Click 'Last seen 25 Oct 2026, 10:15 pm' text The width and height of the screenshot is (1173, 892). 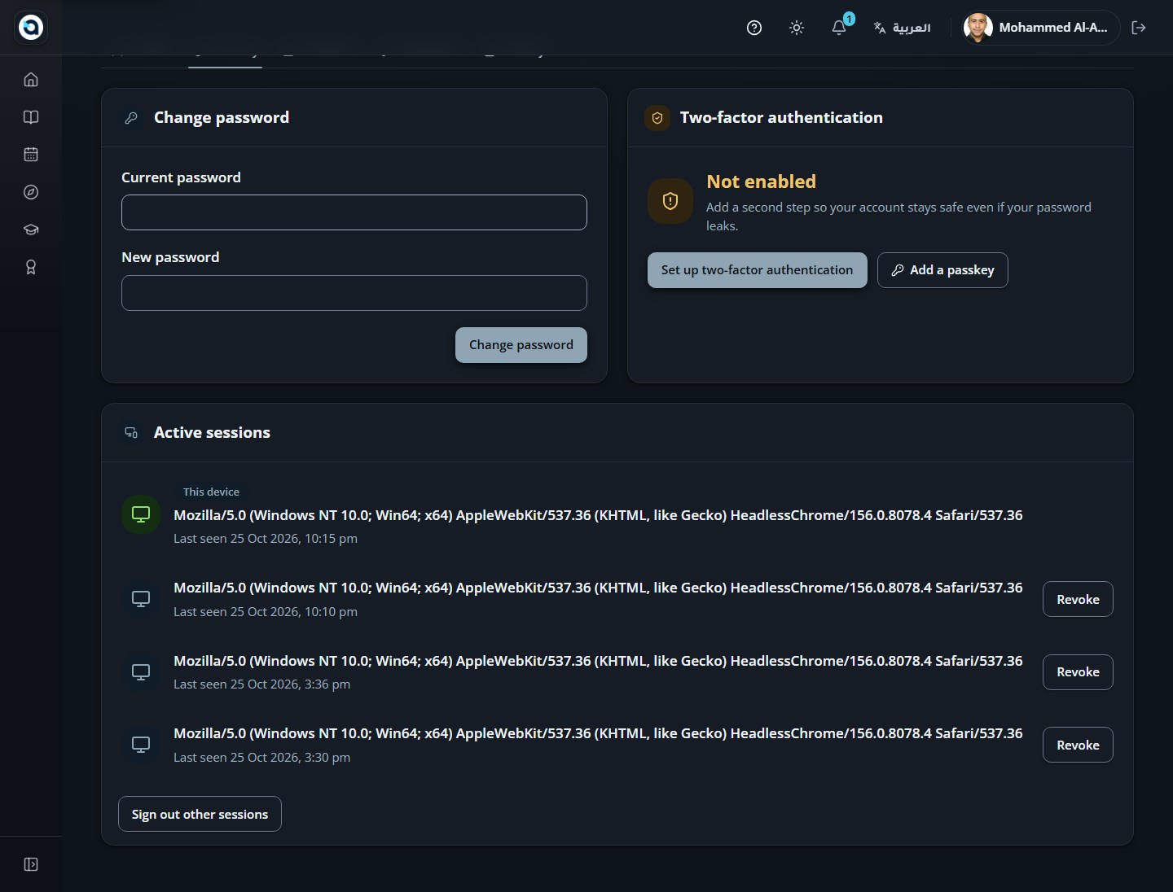point(266,539)
